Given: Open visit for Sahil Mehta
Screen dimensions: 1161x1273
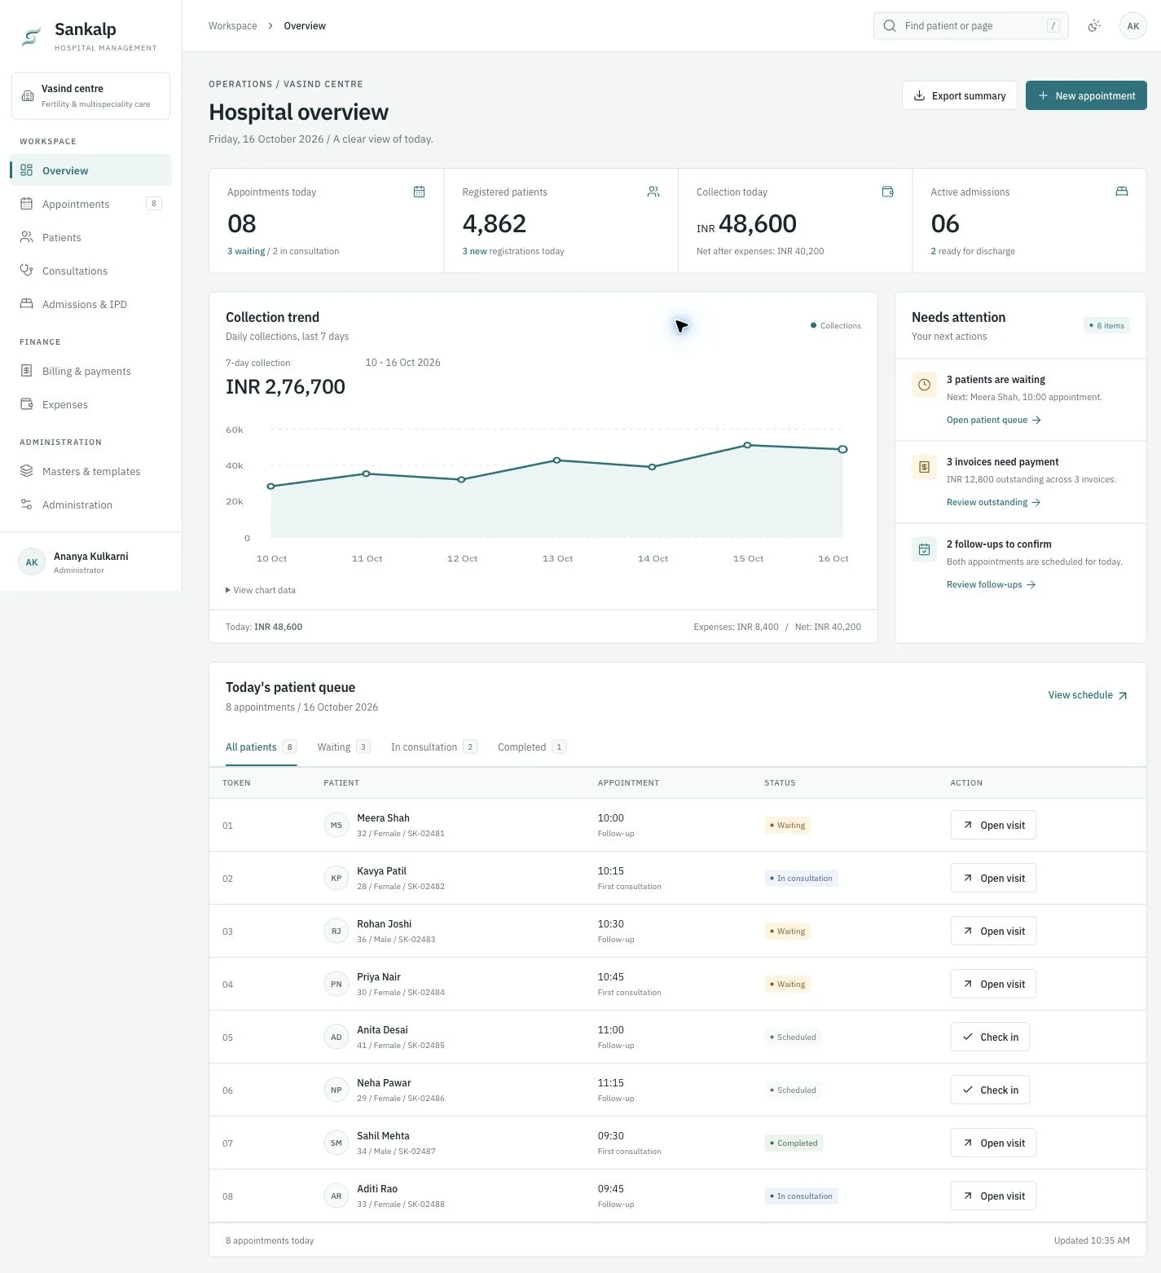Looking at the screenshot, I should click(993, 1143).
